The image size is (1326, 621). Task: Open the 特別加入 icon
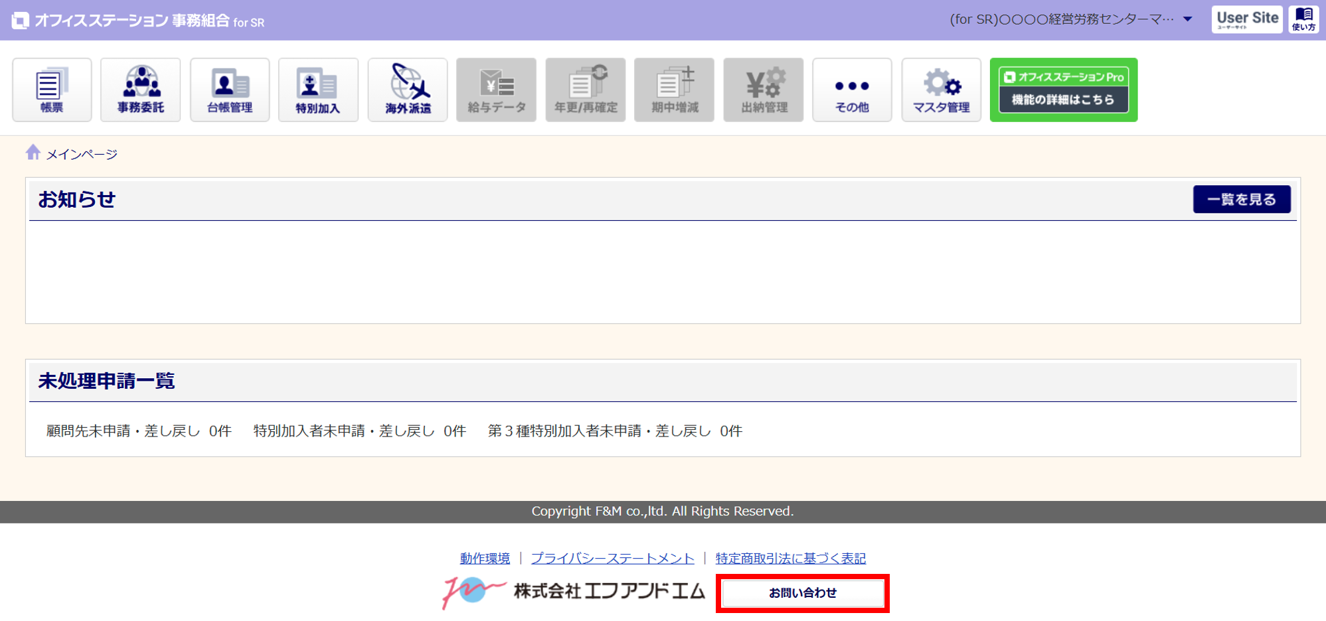pyautogui.click(x=318, y=90)
